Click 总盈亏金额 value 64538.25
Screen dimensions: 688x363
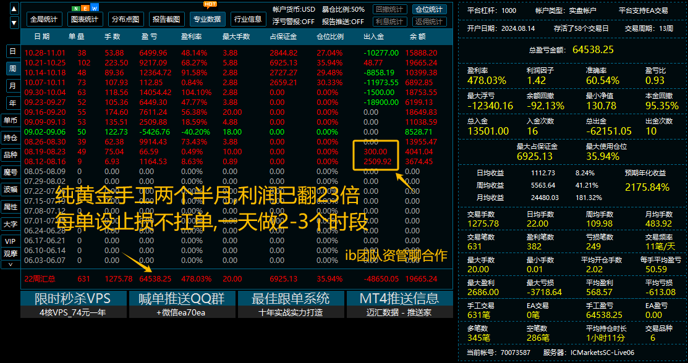pyautogui.click(x=594, y=49)
